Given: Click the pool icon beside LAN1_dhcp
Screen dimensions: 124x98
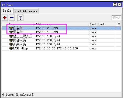Looking at the screenshot, I should coord(11,48).
